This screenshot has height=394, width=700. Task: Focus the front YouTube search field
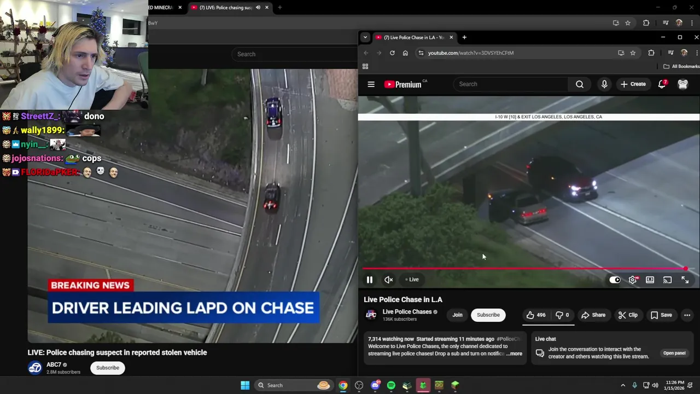tap(511, 84)
